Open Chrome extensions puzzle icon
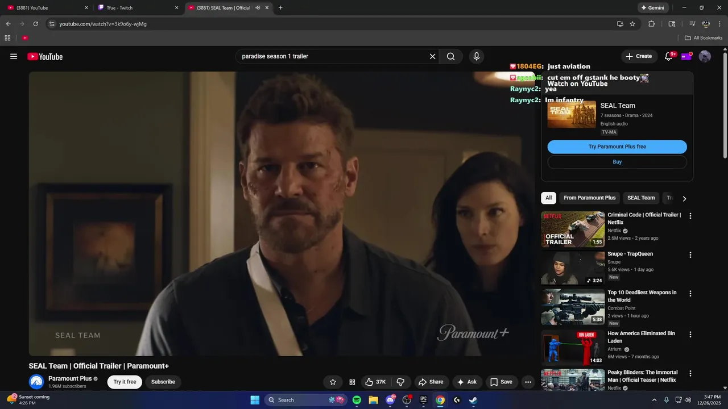This screenshot has height=409, width=728. click(x=652, y=24)
